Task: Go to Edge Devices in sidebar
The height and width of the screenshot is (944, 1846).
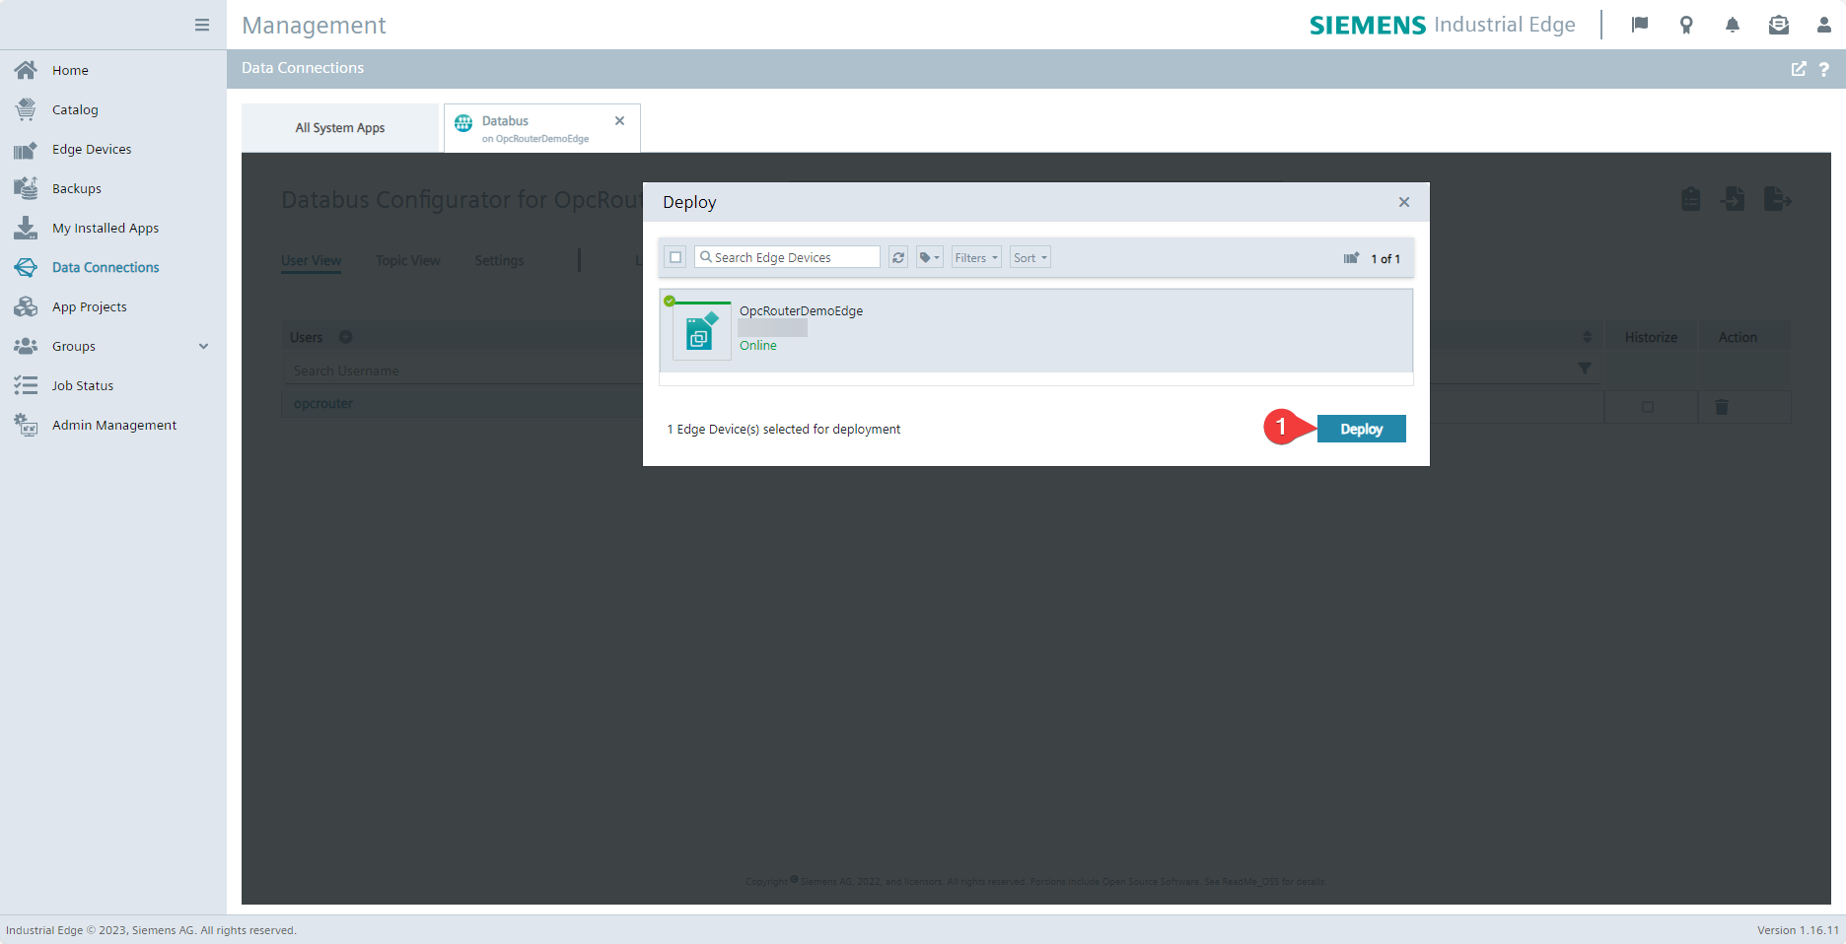Action: [92, 149]
